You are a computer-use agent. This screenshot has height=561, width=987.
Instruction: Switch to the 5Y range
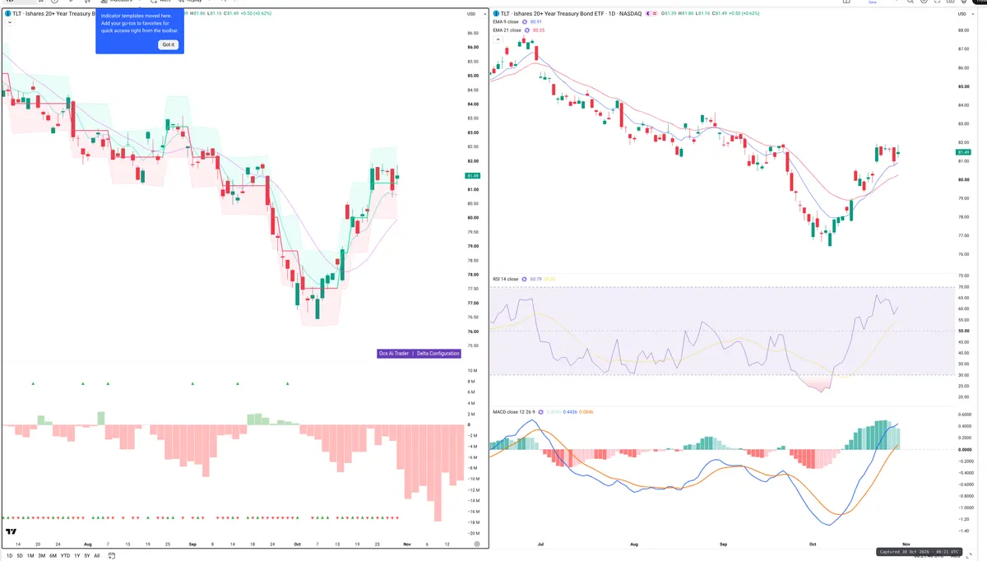[86, 556]
